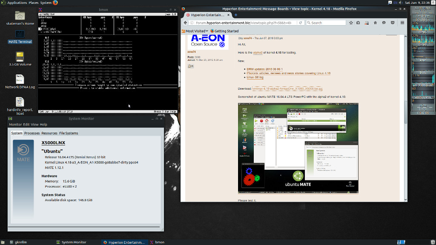
Task: Open the bmon window menu X icon
Action: pos(40,10)
